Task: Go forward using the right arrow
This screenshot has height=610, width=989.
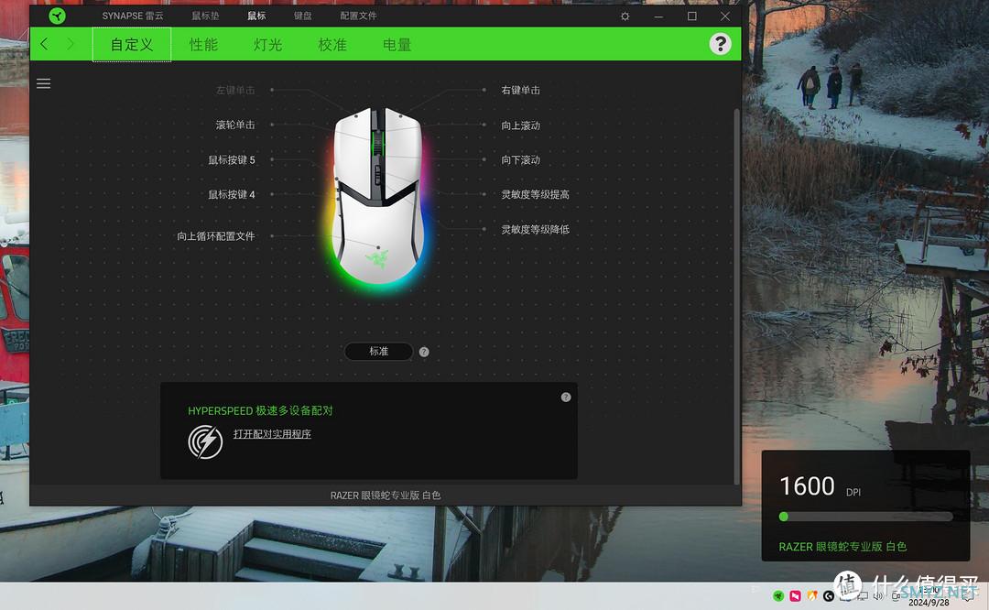Action: (x=70, y=44)
